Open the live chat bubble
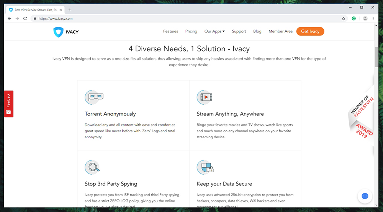 pos(365,196)
